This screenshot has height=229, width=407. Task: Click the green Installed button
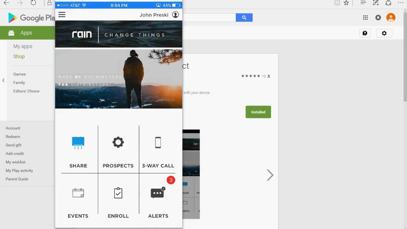tap(258, 112)
